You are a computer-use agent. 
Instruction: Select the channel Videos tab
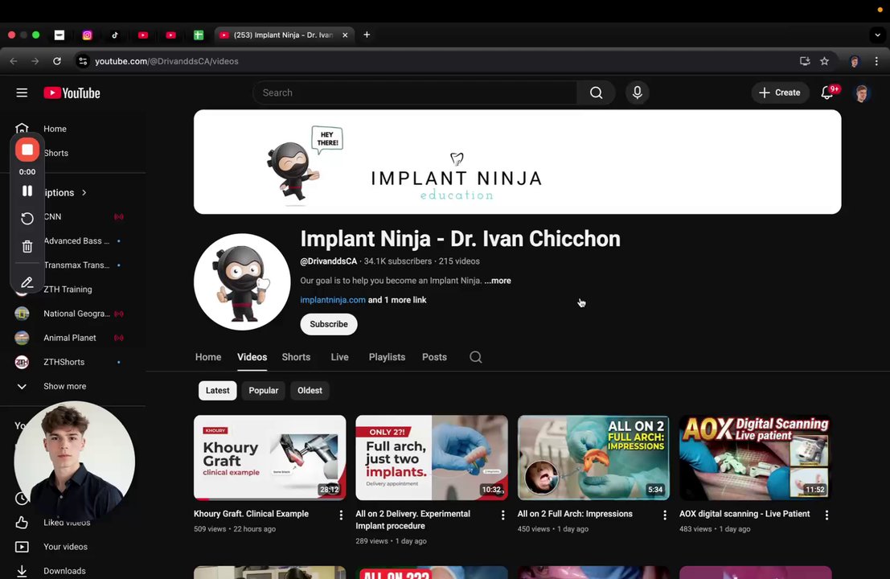click(x=252, y=357)
